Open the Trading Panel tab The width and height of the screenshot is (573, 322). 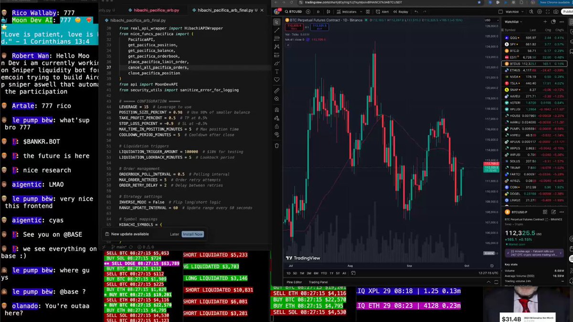pyautogui.click(x=318, y=282)
